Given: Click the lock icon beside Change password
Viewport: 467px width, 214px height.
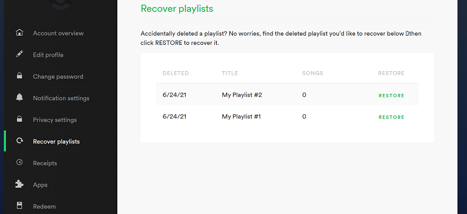Looking at the screenshot, I should [x=19, y=76].
